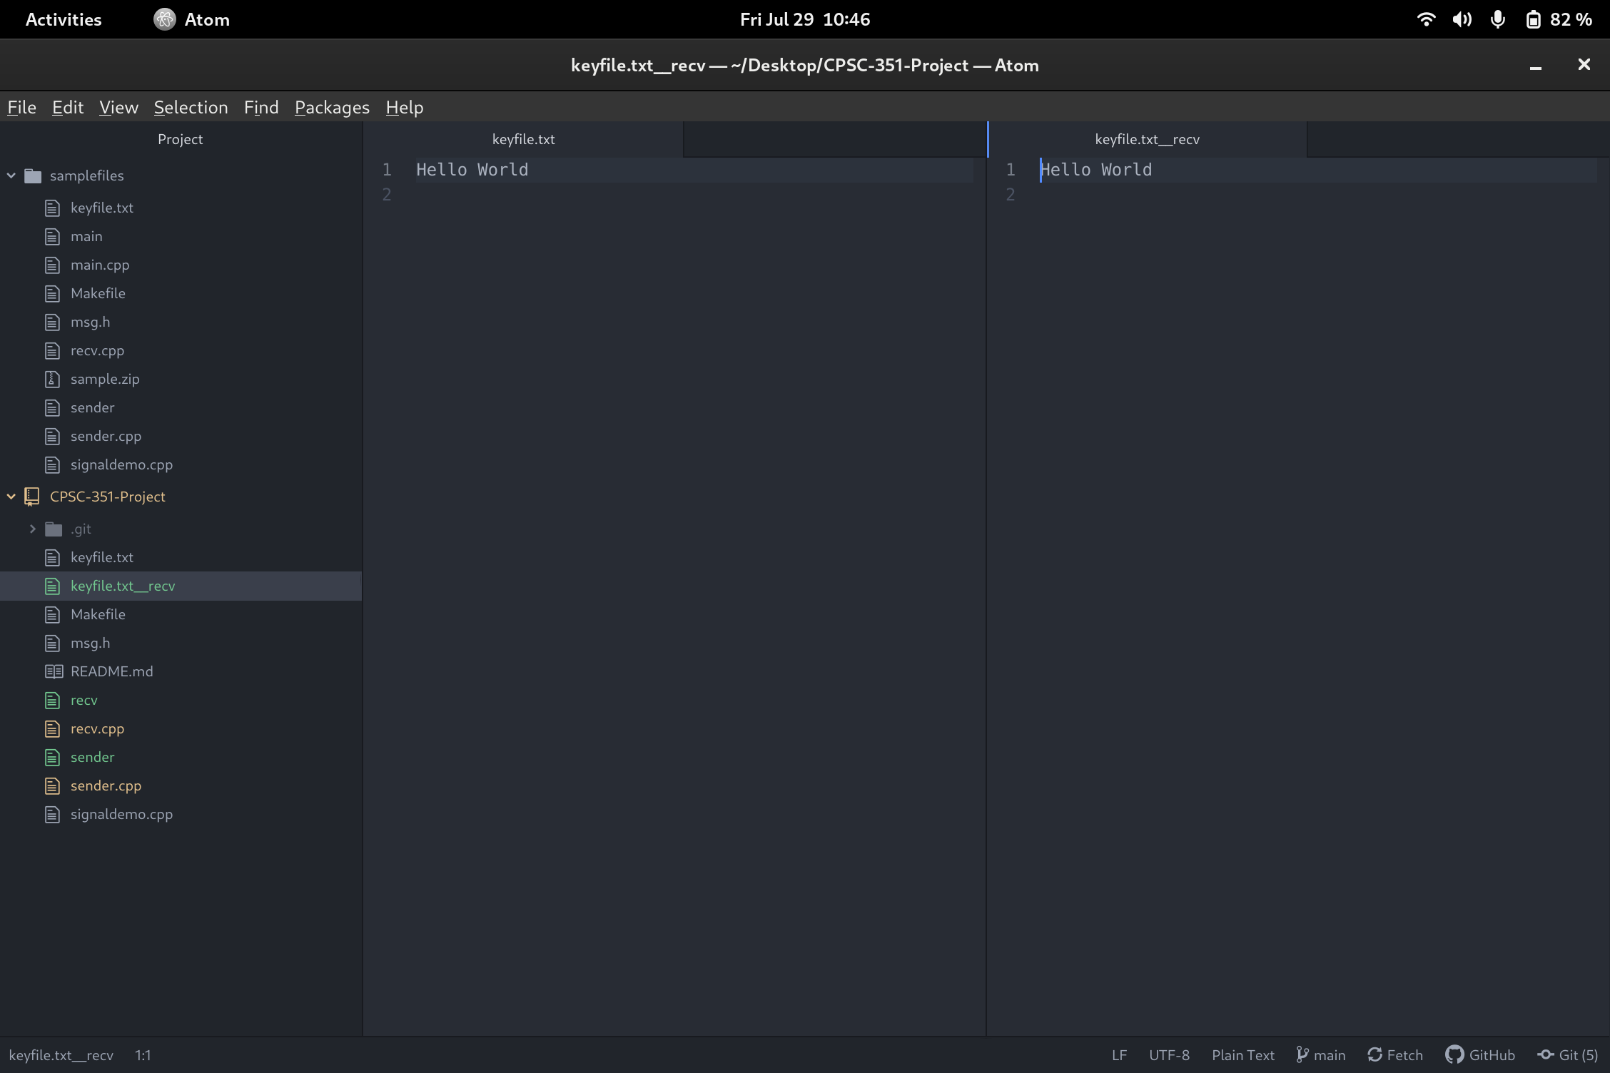This screenshot has height=1073, width=1610.
Task: Switch to the keyfile.txt tab
Action: [x=523, y=139]
